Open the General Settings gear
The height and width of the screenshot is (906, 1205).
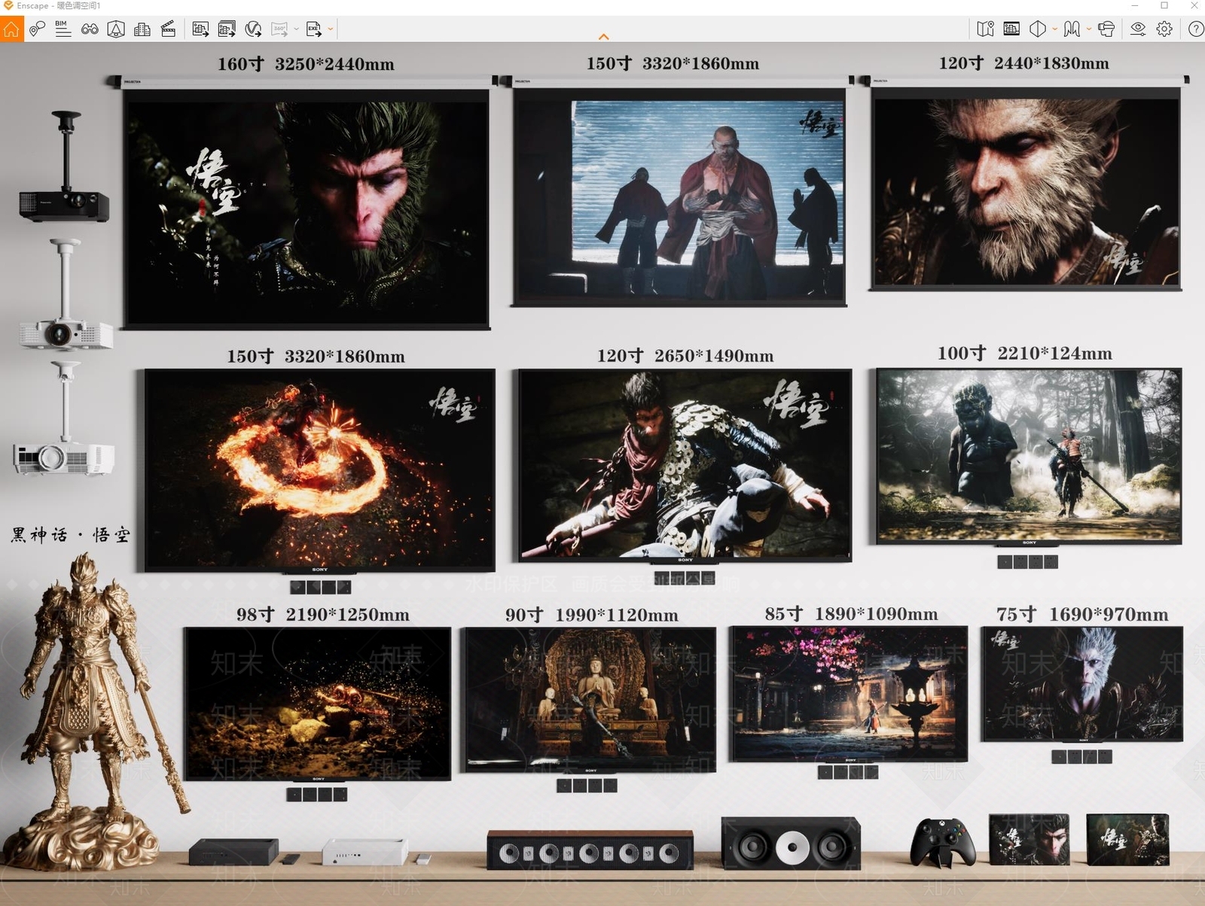tap(1164, 29)
